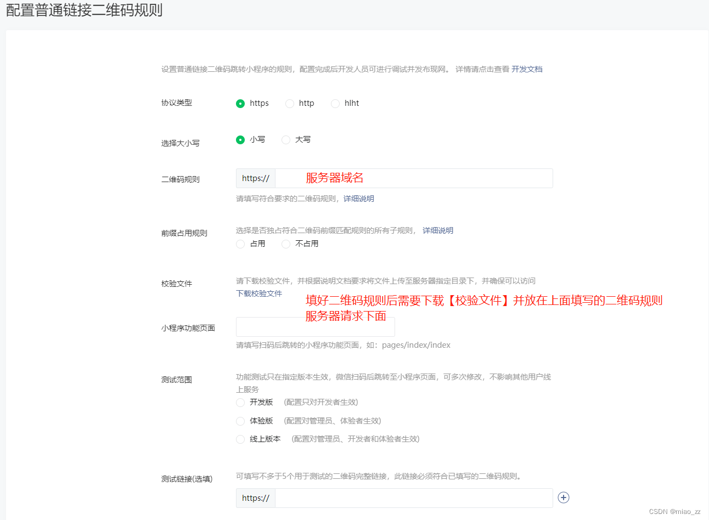Open 详细说明 link under 二维码规则 field
Viewport: 709px width, 520px height.
pyautogui.click(x=359, y=199)
